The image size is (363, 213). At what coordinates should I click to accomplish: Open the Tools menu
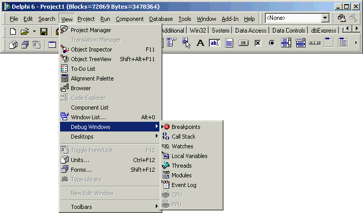(185, 19)
